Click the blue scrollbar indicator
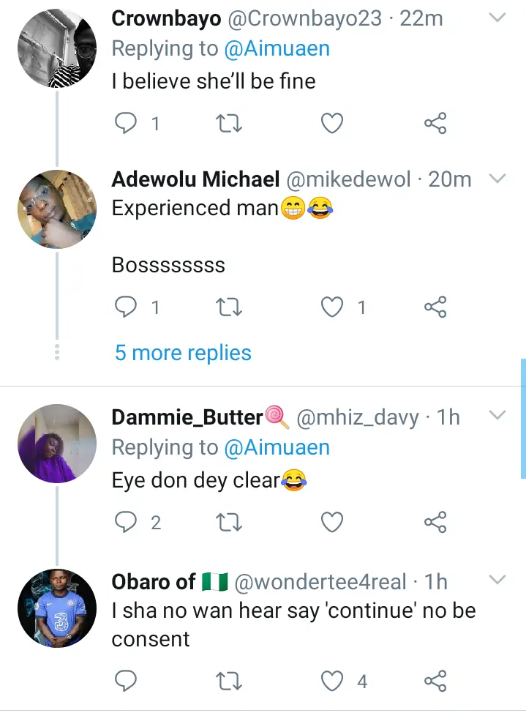Screen dimensions: 526x713 pyautogui.click(x=523, y=418)
